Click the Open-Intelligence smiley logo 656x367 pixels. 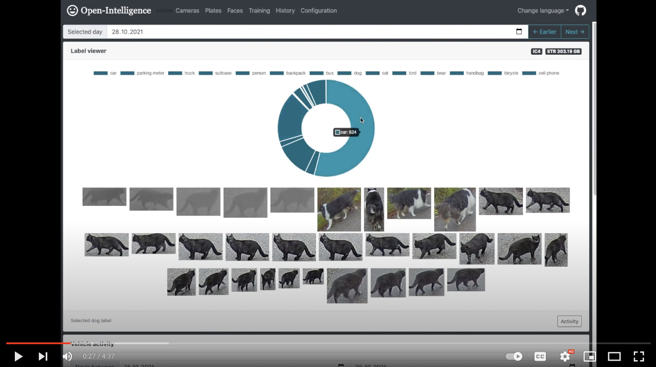tap(72, 10)
